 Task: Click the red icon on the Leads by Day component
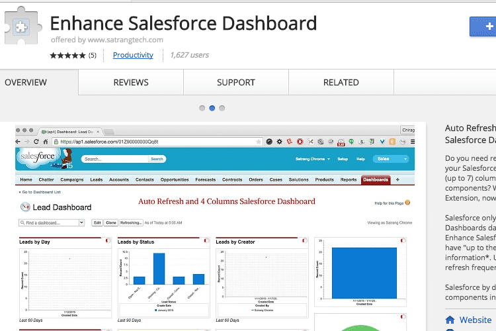108,241
